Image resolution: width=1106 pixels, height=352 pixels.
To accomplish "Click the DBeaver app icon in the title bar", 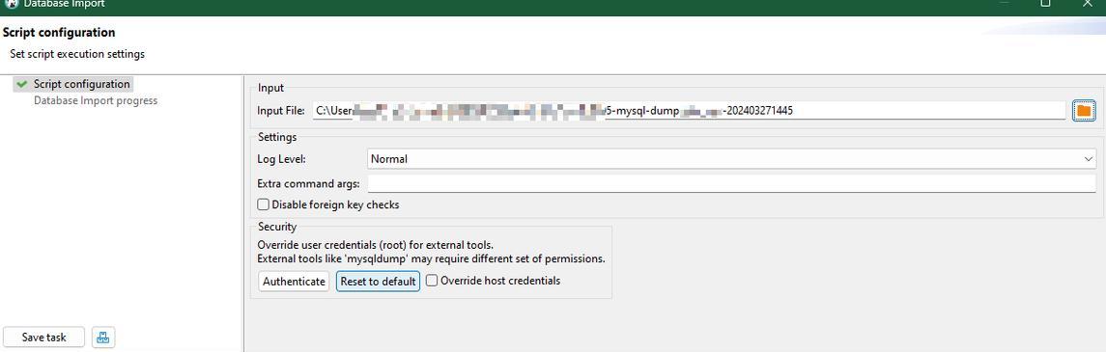I will 12,4.
